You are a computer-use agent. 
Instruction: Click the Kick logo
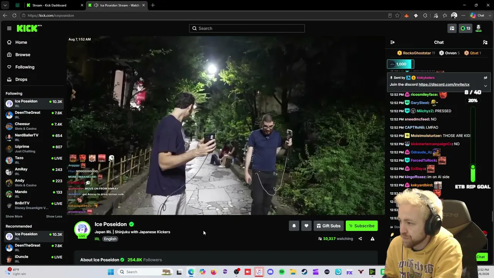click(x=29, y=28)
